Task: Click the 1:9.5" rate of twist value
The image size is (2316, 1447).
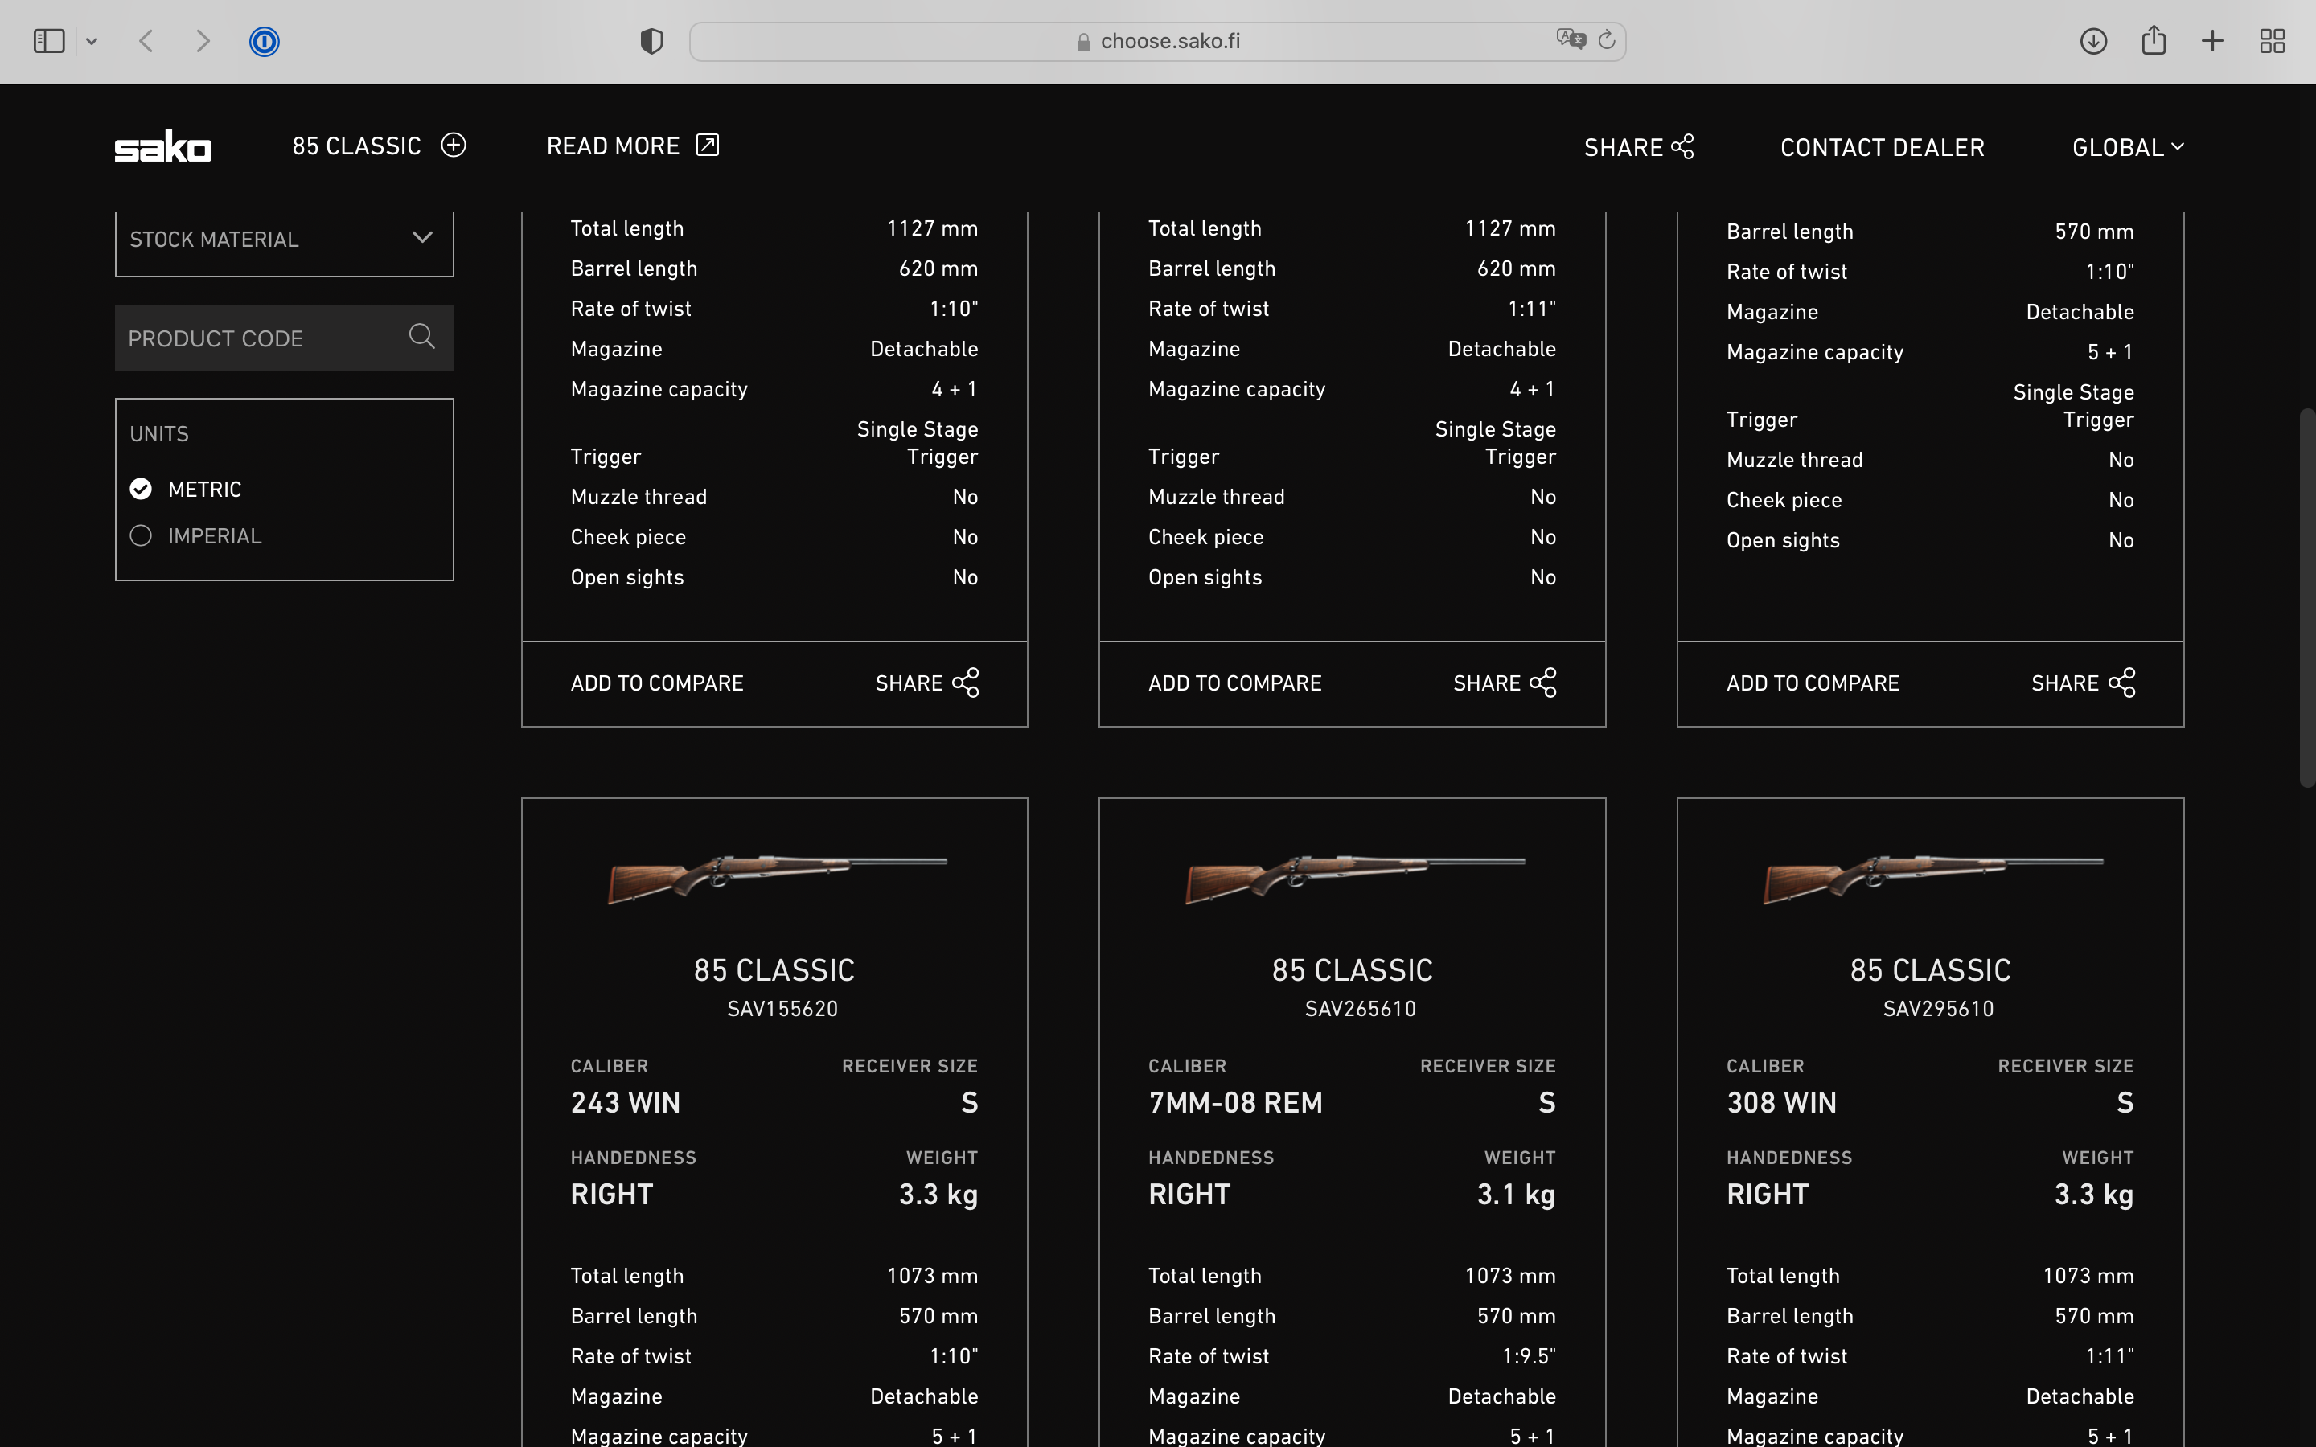Action: pyautogui.click(x=1529, y=1356)
